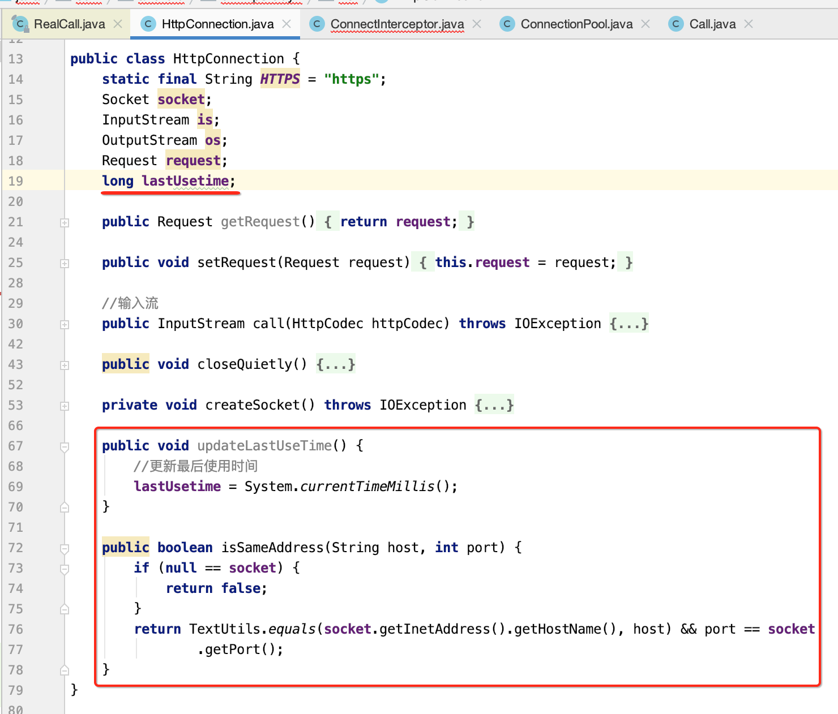Expand the folded getRequest() method
The image size is (838, 714).
(x=65, y=223)
